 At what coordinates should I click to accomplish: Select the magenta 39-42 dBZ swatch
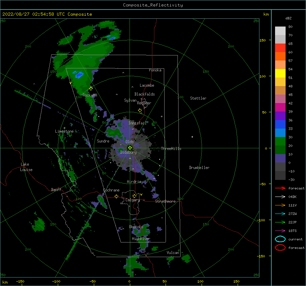point(280,107)
